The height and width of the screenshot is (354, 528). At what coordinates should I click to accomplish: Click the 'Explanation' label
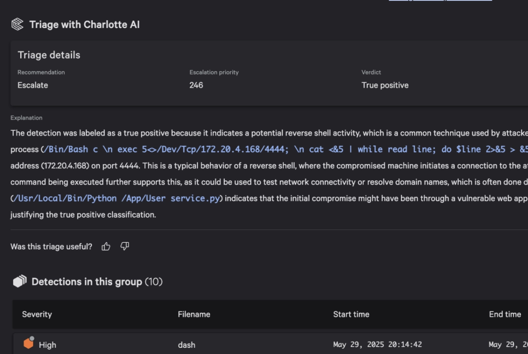26,118
